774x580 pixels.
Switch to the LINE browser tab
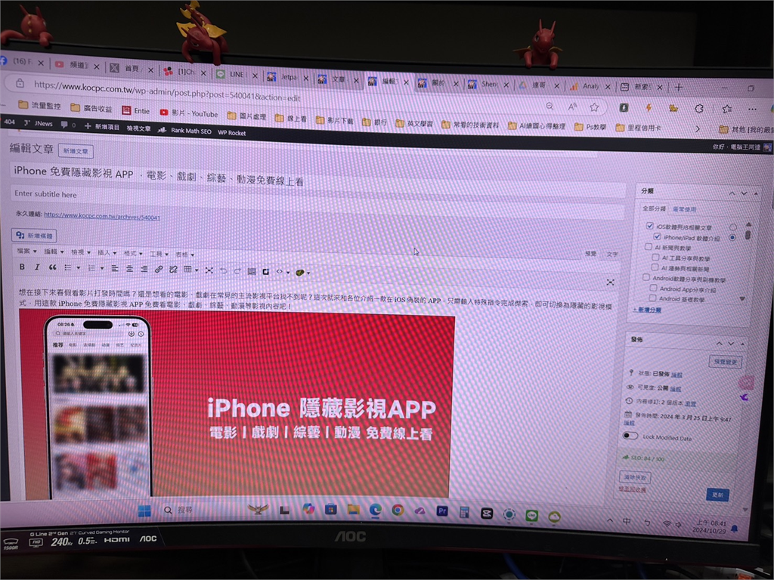coord(237,74)
